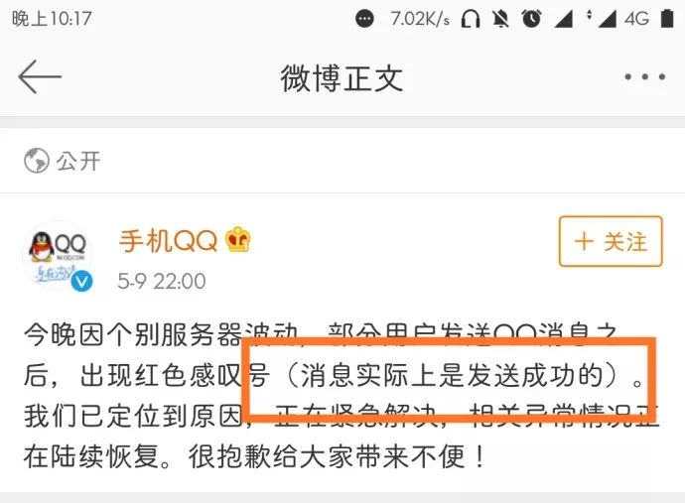
Task: Click the globe visibility icon
Action: [37, 161]
